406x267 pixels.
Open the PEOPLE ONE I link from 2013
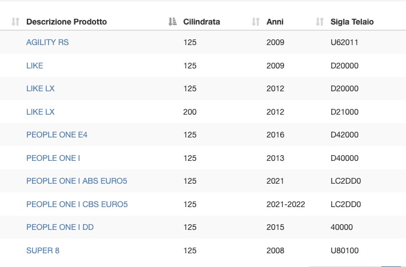tap(53, 158)
